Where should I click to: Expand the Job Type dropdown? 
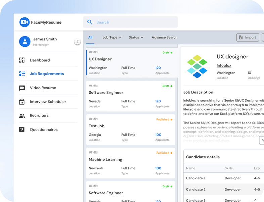coord(112,37)
